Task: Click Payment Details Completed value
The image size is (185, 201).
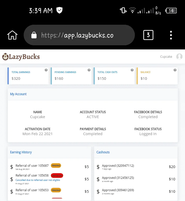Action: coord(93,134)
